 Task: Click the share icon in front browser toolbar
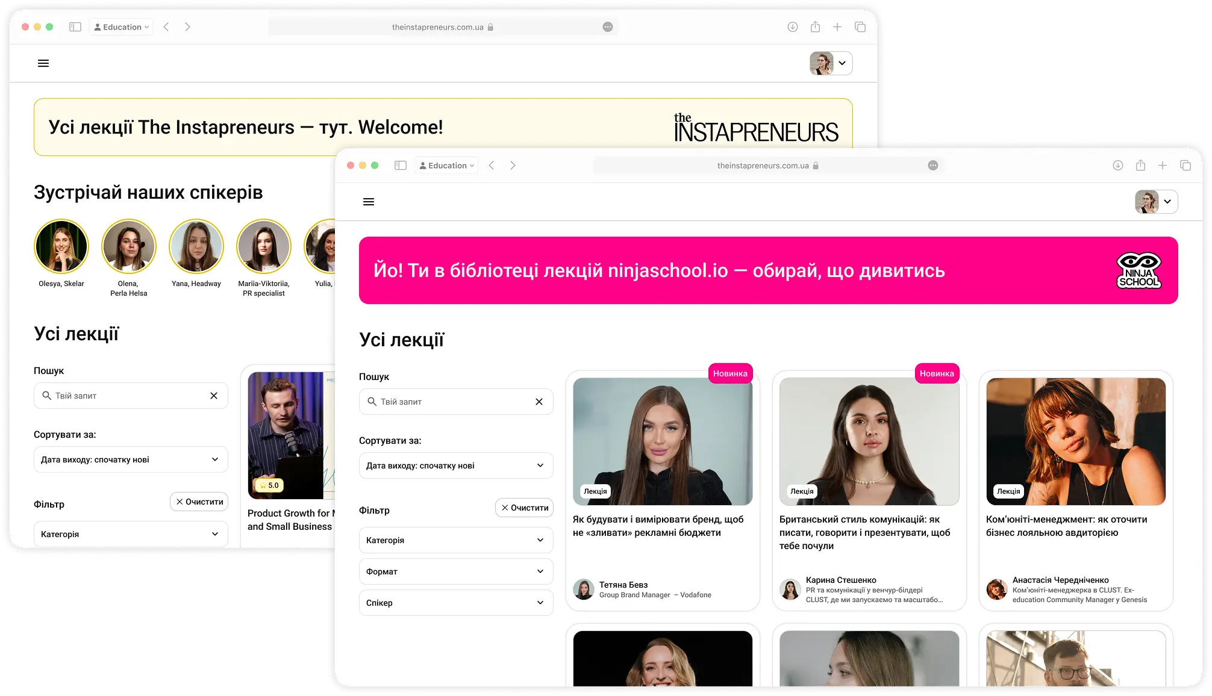coord(1140,166)
